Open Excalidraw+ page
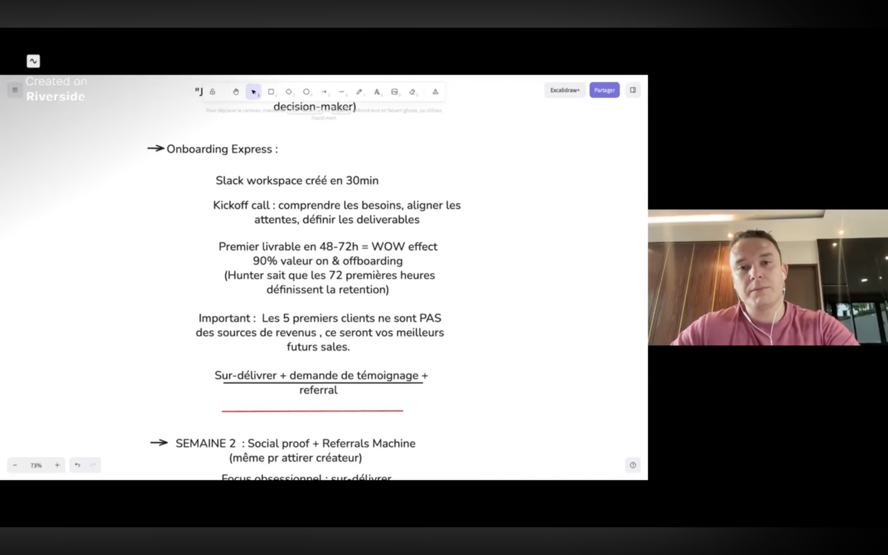This screenshot has height=555, width=888. pyautogui.click(x=565, y=90)
